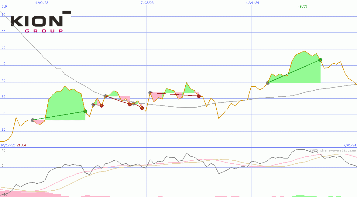Click the 25 price axis label

[x=3, y=129]
